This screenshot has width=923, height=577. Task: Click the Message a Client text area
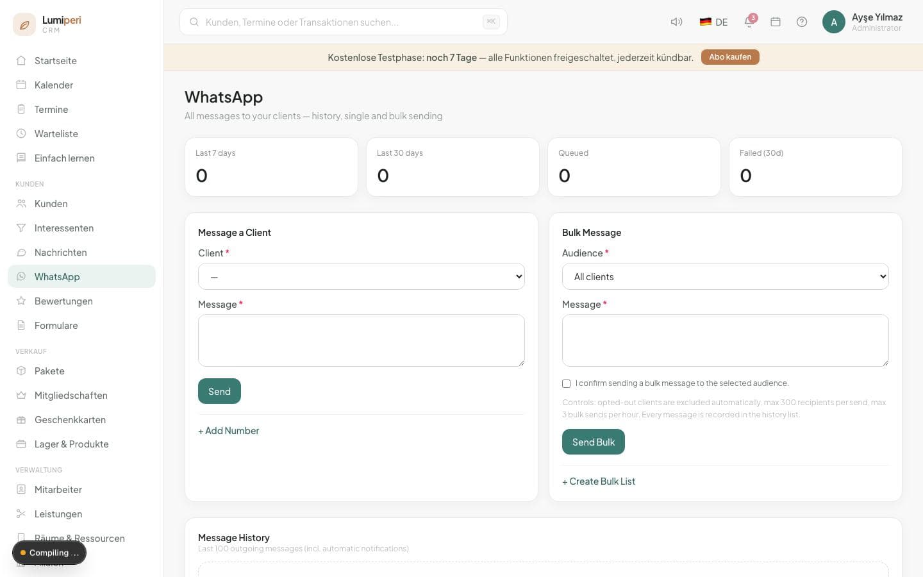coord(362,340)
